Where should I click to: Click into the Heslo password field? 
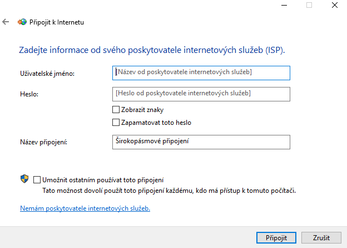pos(201,94)
